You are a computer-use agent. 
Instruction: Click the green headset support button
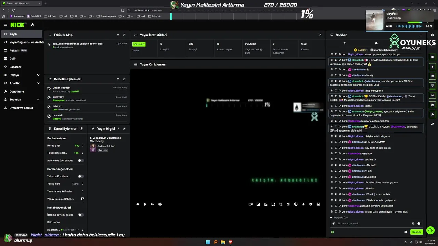click(x=430, y=230)
